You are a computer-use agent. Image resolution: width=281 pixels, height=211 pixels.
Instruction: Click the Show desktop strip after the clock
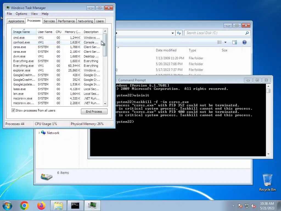pos(279,206)
